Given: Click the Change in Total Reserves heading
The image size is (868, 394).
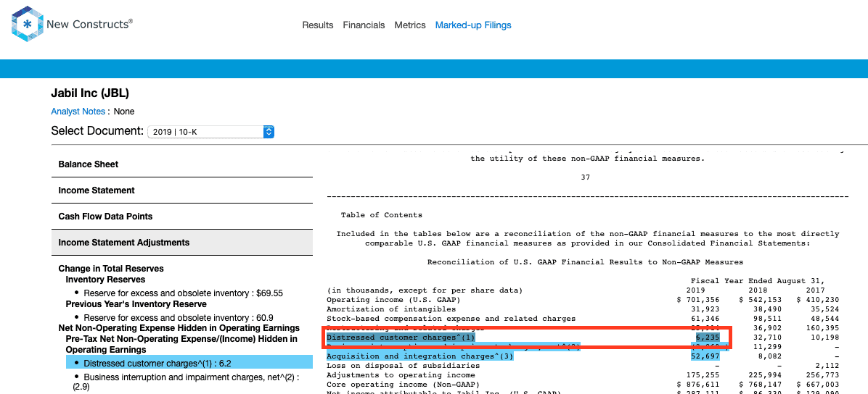Looking at the screenshot, I should point(111,269).
